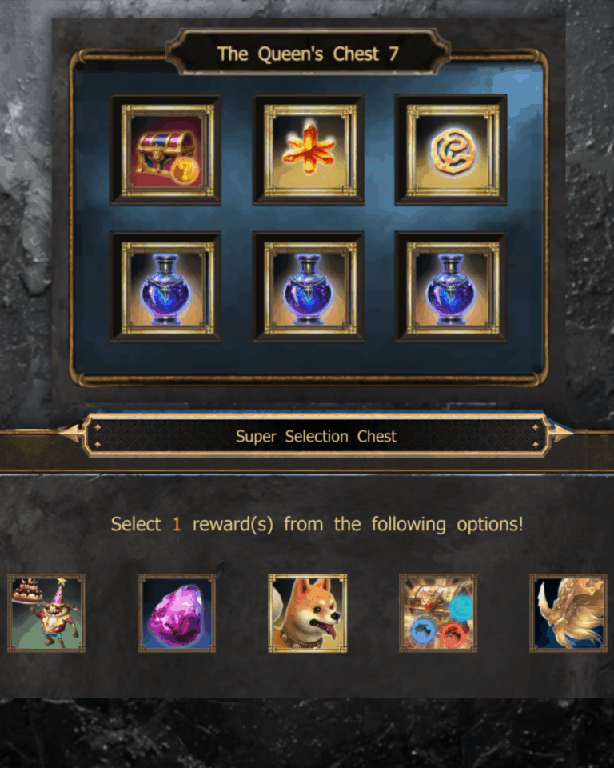Pick the Shiba Inu dog reward
Image resolution: width=614 pixels, height=768 pixels.
point(308,614)
